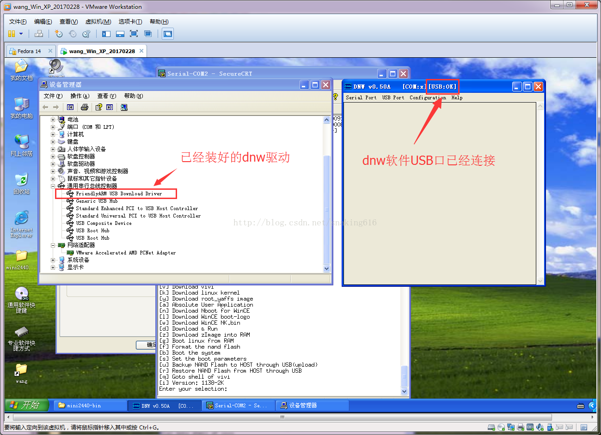Select FriendlyARM USB Download Driver device

point(119,193)
